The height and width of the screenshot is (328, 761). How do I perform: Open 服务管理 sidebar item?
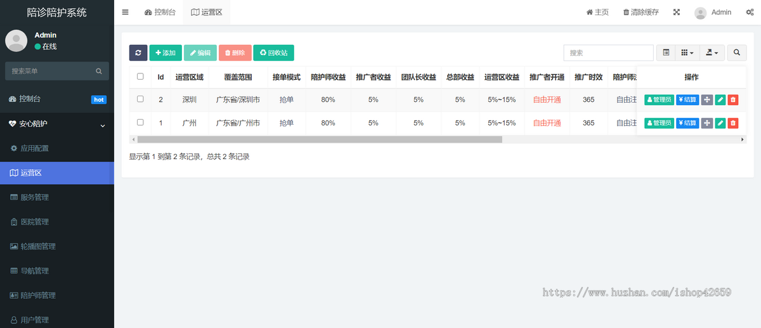(57, 198)
